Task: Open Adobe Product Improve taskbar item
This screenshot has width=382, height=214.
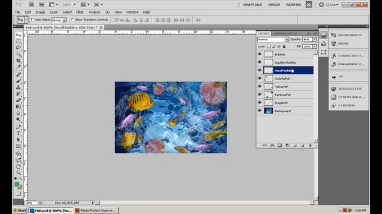Action: (x=96, y=210)
